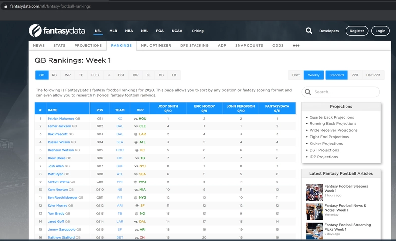This screenshot has width=396, height=241.
Task: Sort by FANTASYDATA 9/11 column
Action: (277, 108)
